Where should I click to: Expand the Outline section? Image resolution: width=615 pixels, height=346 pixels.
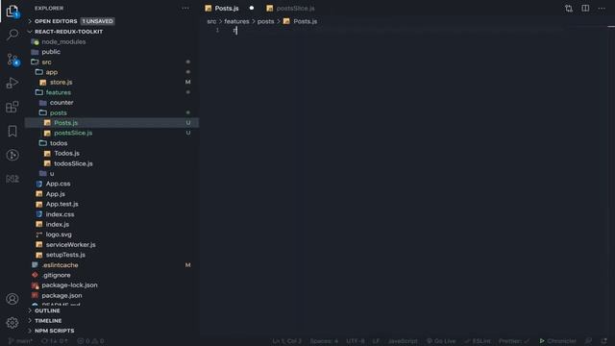(47, 310)
